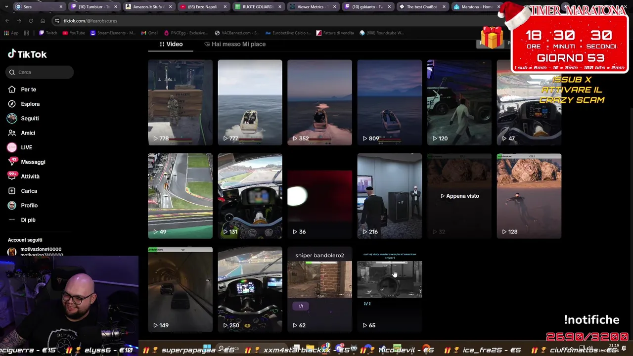Switch to the RUOTE GOLIARDI tab
The width and height of the screenshot is (633, 356).
click(257, 7)
